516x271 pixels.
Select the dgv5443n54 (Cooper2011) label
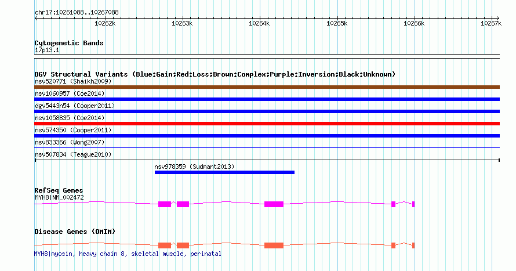pos(75,106)
